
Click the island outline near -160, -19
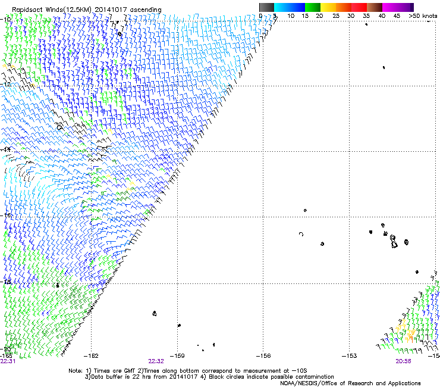[155, 313]
